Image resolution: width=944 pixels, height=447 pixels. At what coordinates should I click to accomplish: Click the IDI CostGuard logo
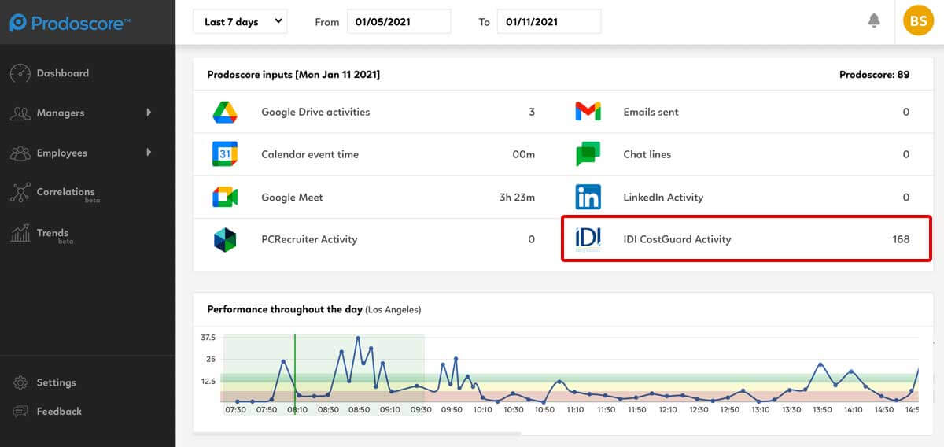(588, 238)
